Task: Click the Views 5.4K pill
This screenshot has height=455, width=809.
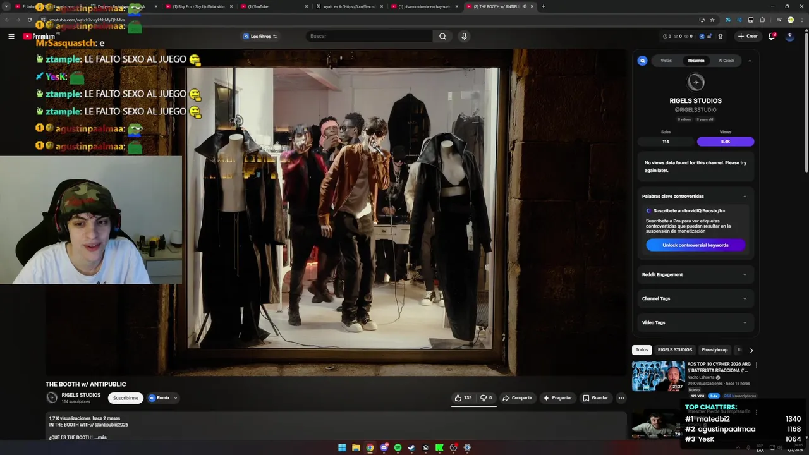Action: click(x=725, y=142)
